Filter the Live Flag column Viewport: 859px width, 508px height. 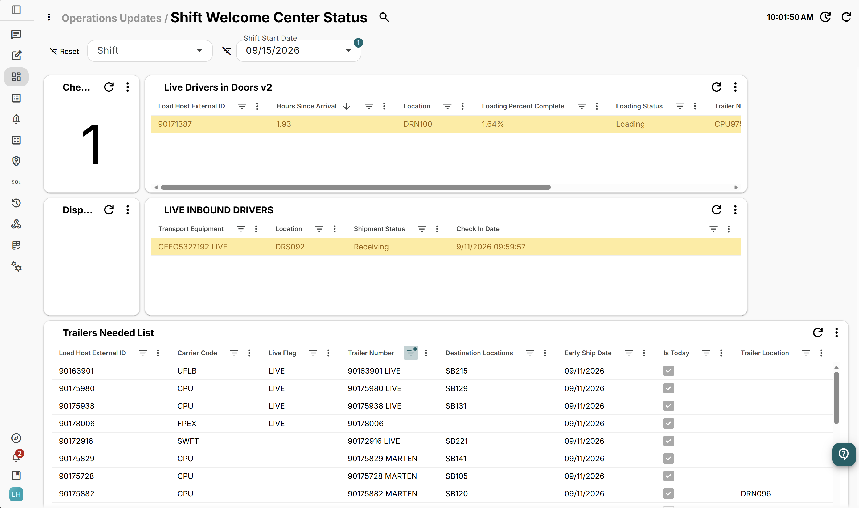313,353
